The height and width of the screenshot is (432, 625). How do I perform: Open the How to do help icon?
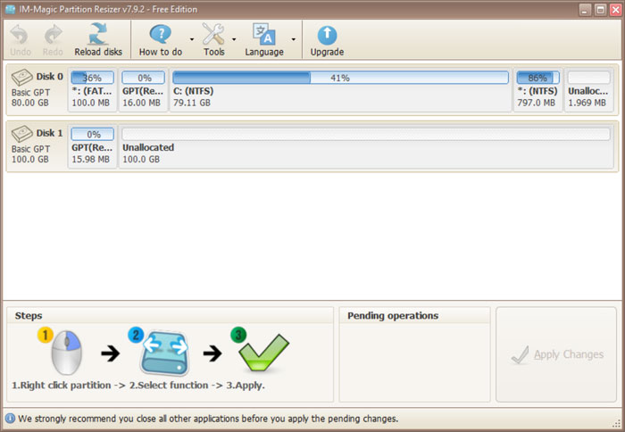pos(160,35)
